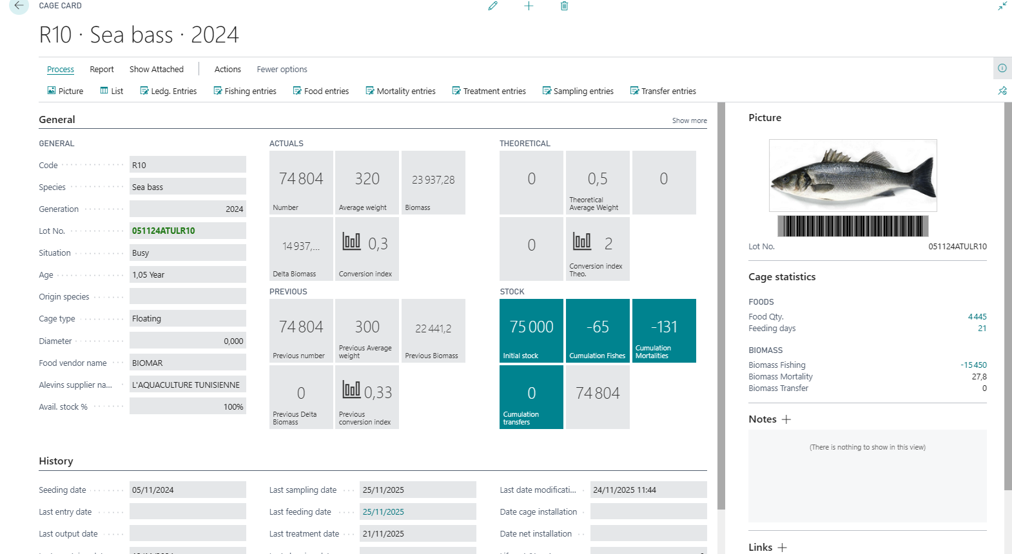The image size is (1012, 554).
Task: Add a new note with plus icon
Action: coord(786,419)
